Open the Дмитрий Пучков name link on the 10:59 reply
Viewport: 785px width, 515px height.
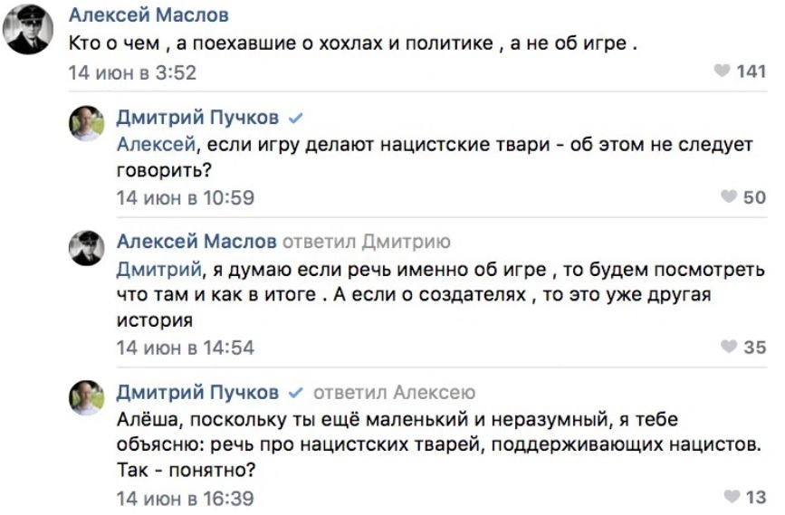197,118
